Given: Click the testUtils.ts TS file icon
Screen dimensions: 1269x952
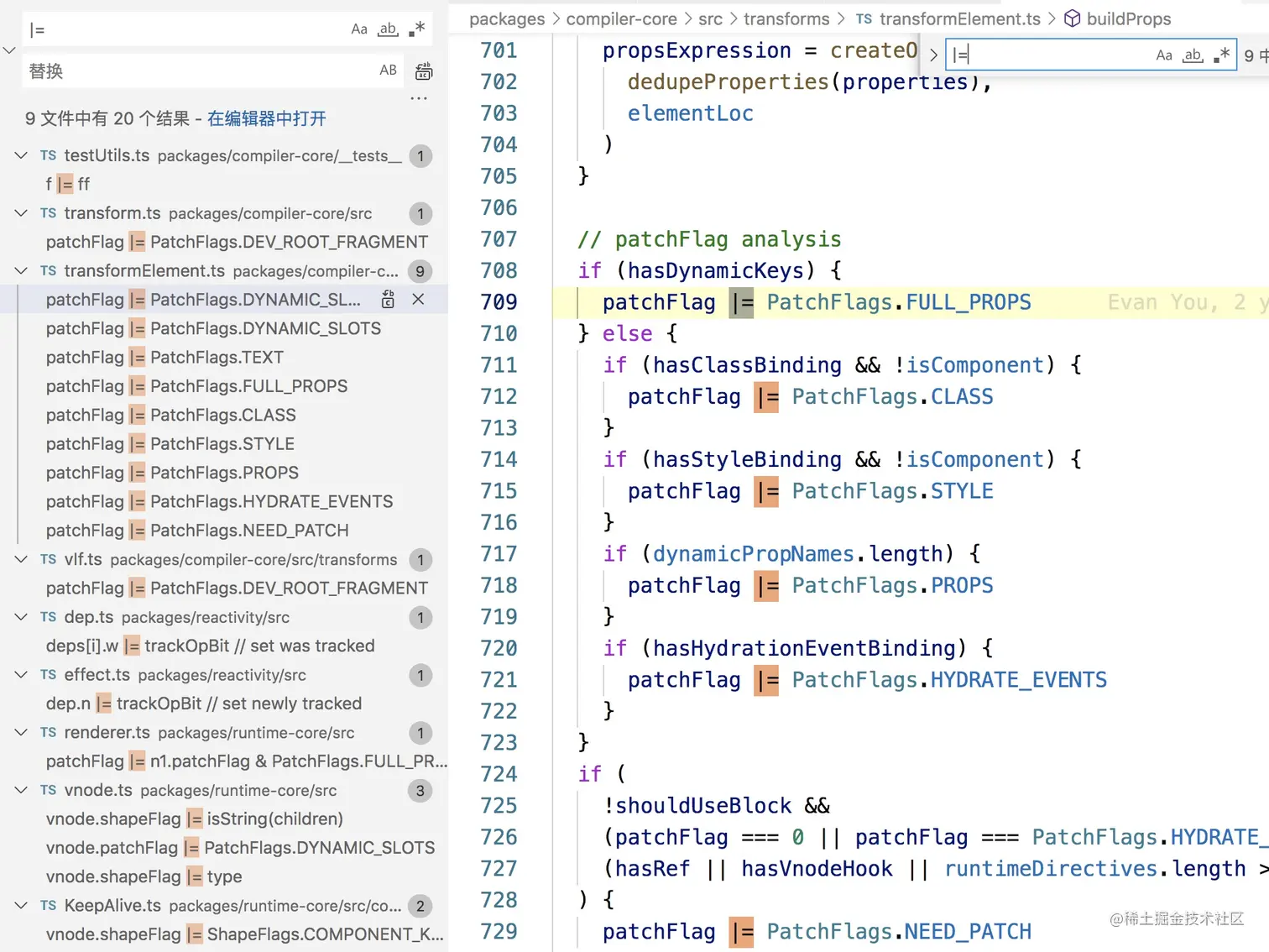Looking at the screenshot, I should click(x=49, y=155).
